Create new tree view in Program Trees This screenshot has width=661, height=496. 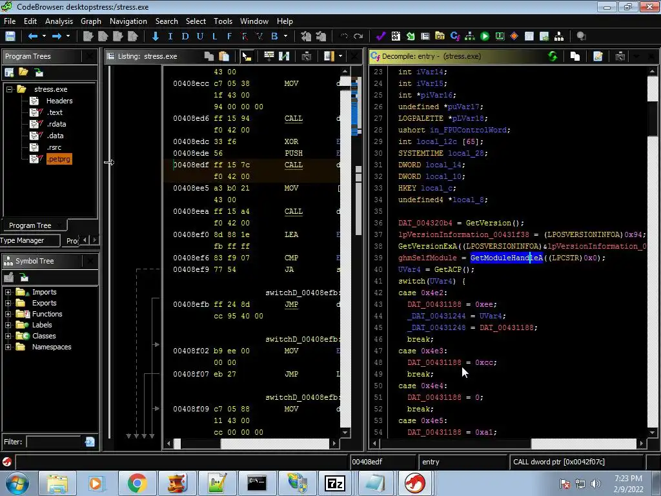[9, 72]
